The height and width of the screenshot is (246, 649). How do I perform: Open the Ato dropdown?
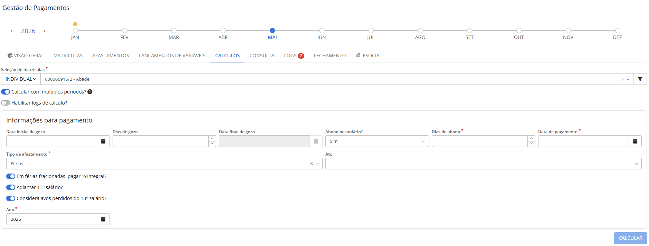(483, 164)
